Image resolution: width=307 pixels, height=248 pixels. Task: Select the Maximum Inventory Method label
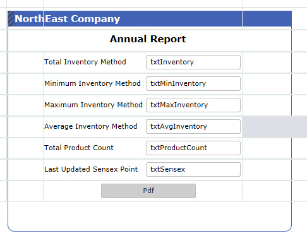tap(93, 105)
